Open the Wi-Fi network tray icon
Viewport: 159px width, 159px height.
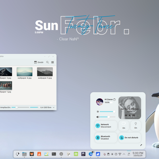[120, 154]
